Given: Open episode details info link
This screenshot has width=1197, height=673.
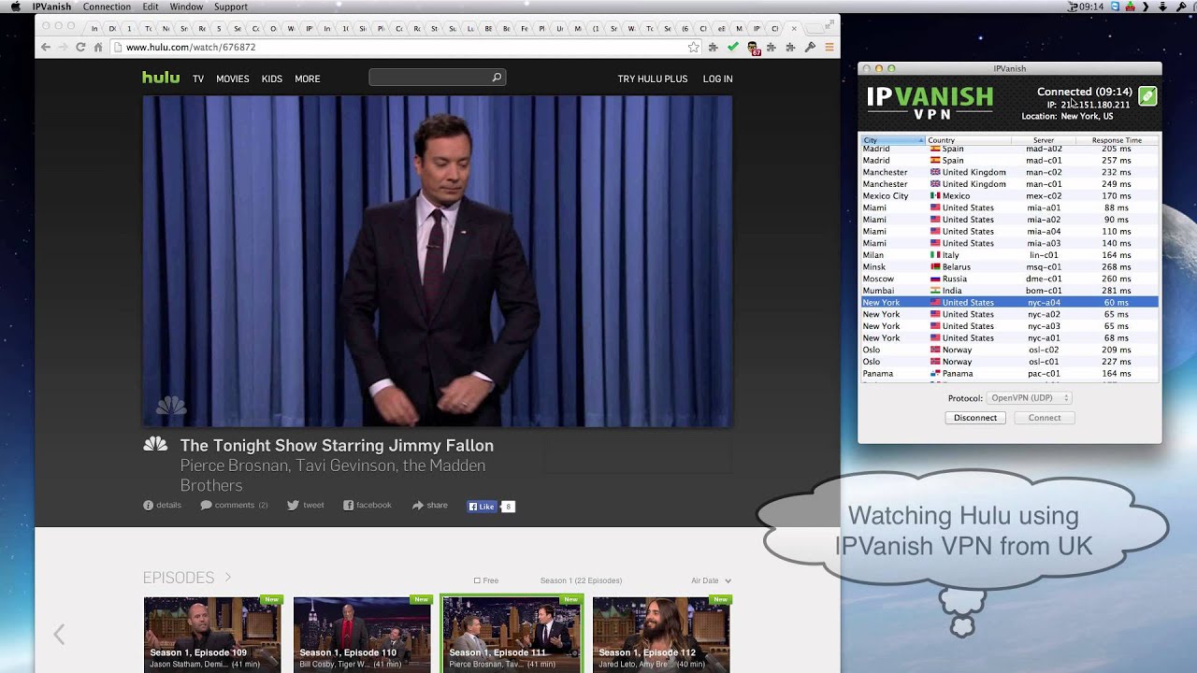Looking at the screenshot, I should click(x=162, y=505).
